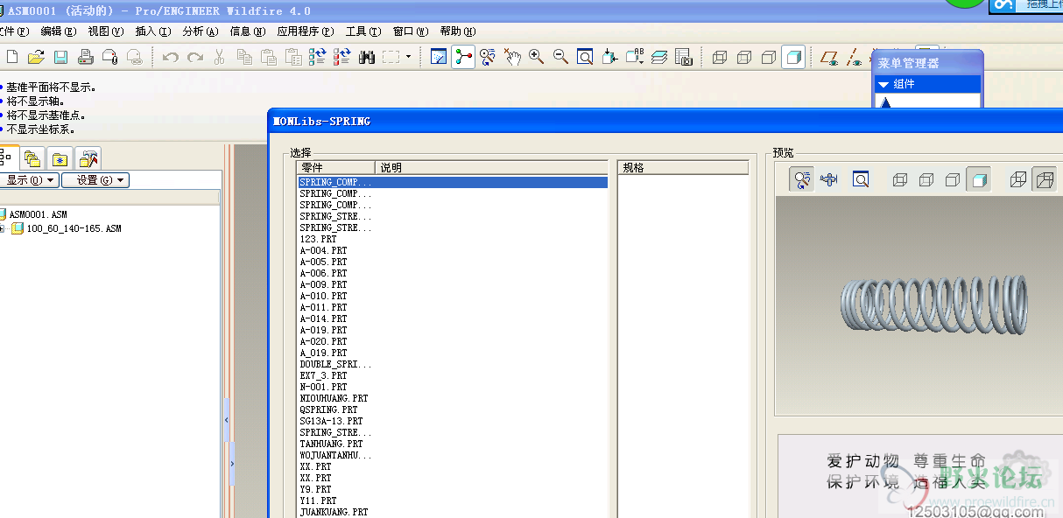1063x518 pixels.
Task: Open the 窗口 menu
Action: coord(411,31)
